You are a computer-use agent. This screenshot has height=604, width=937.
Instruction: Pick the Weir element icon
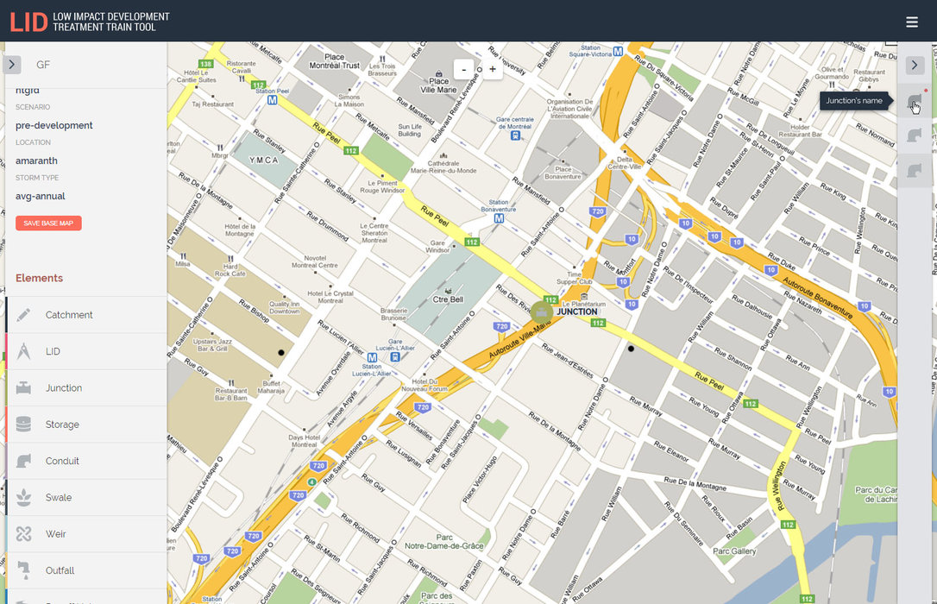pos(23,533)
